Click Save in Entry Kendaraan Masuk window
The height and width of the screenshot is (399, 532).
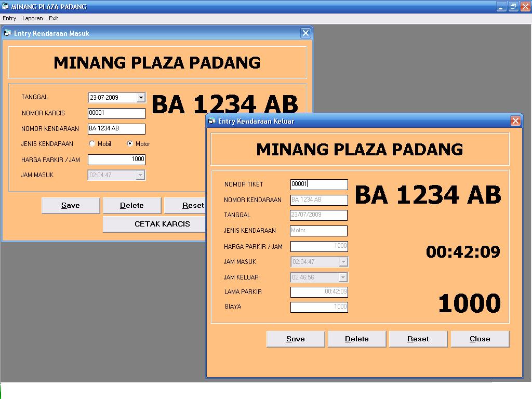point(71,206)
